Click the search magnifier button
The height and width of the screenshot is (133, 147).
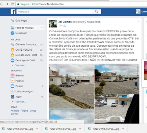pos(97,11)
